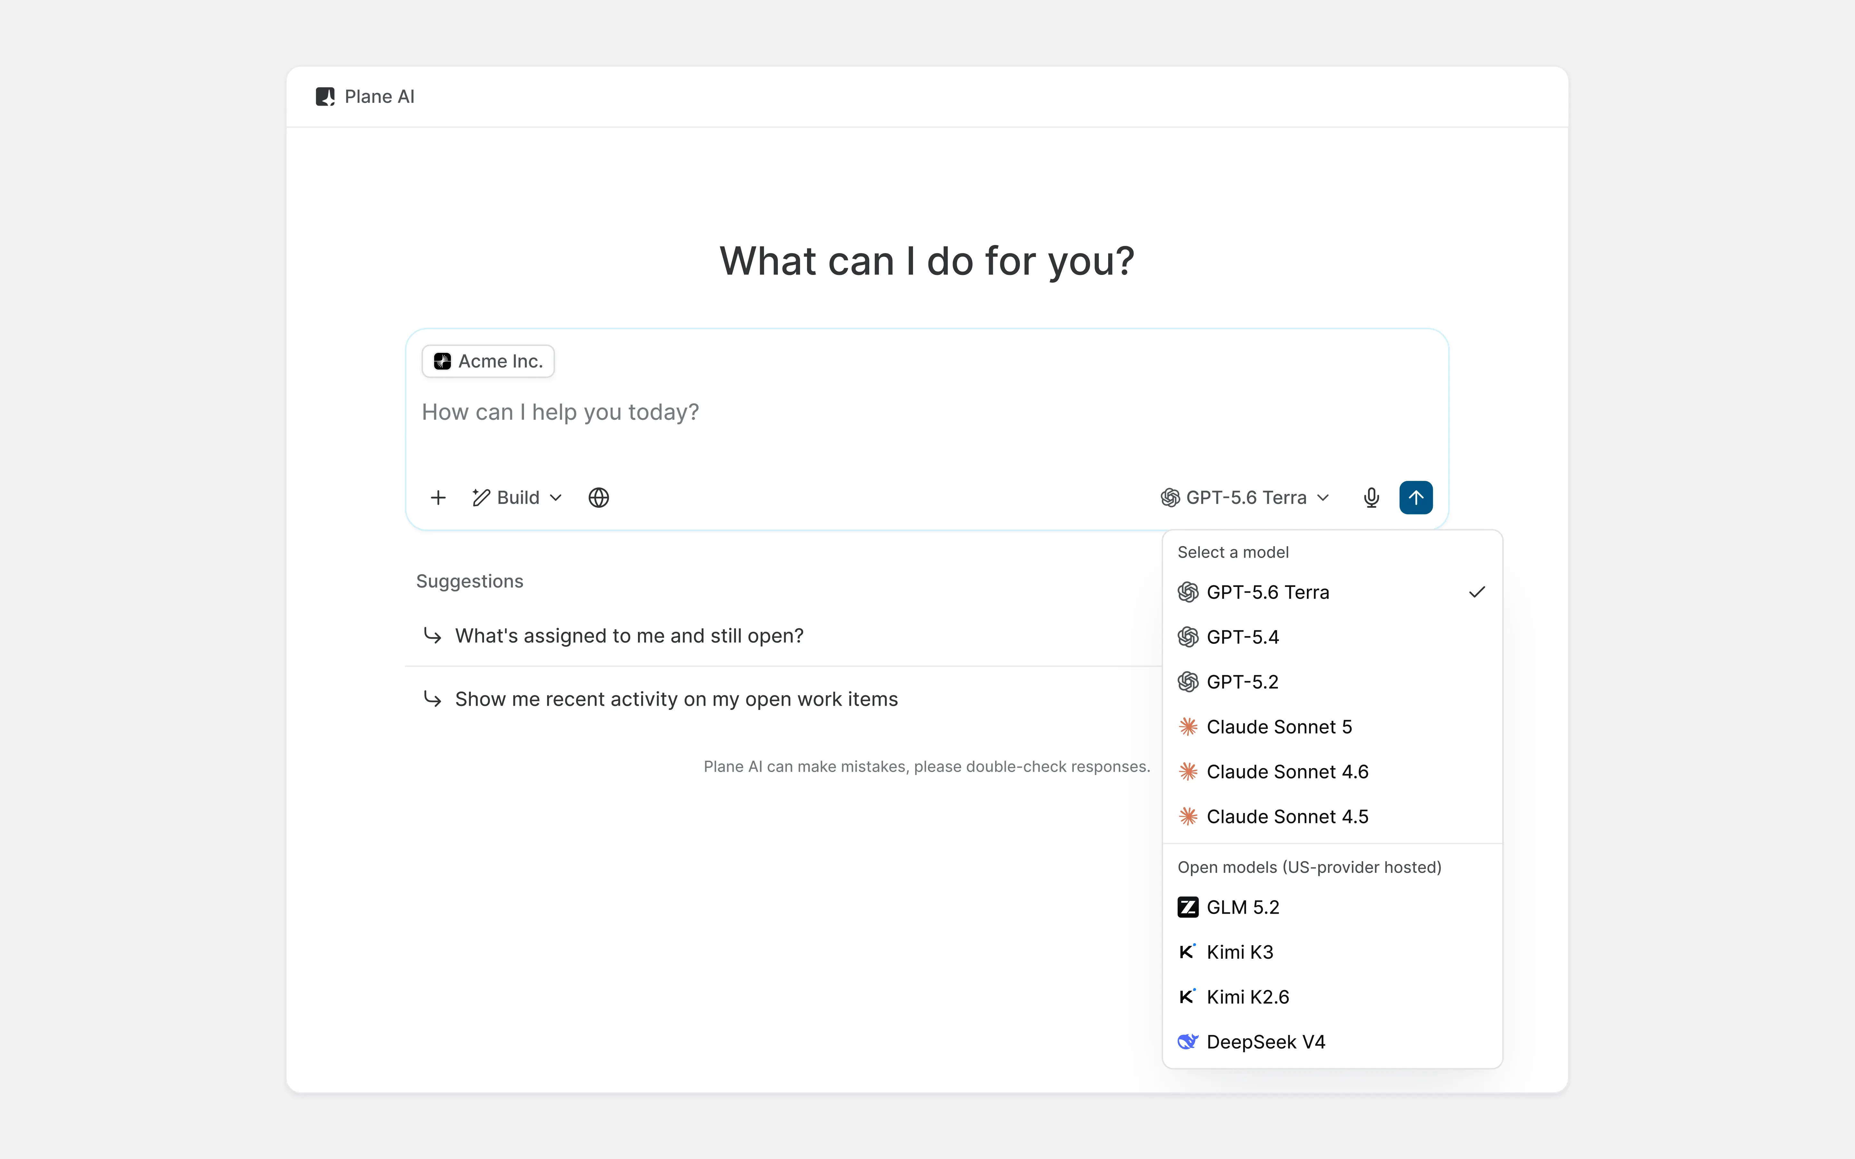Select the checked GPT-5.6 Terra option
Viewport: 1855px width, 1159px height.
click(1332, 592)
